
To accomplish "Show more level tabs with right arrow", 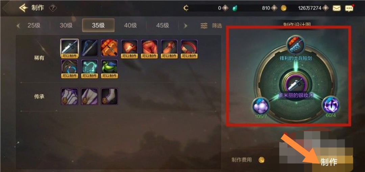I will tap(185, 26).
